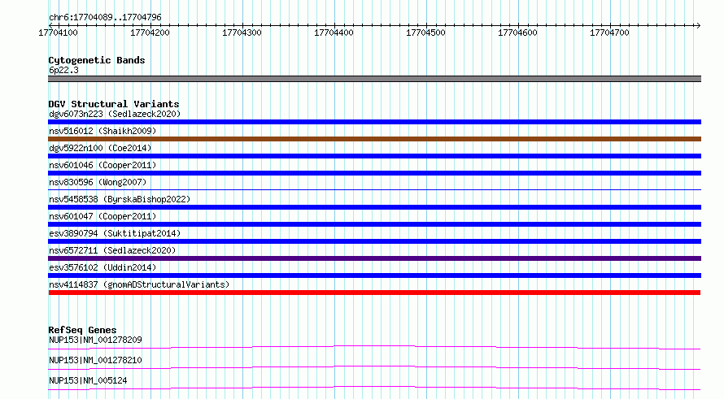Click the blue bar for nsv601047
Image resolution: width=724 pixels, height=399 pixels.
tap(374, 224)
